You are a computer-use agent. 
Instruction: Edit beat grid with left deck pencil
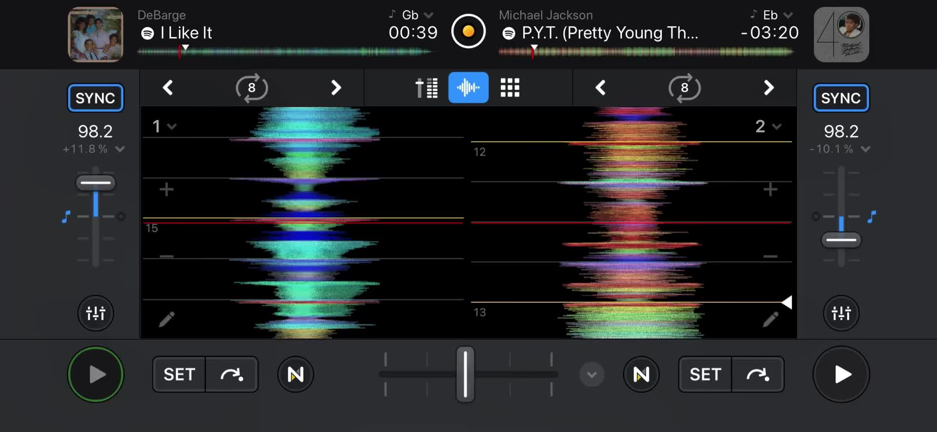click(166, 319)
